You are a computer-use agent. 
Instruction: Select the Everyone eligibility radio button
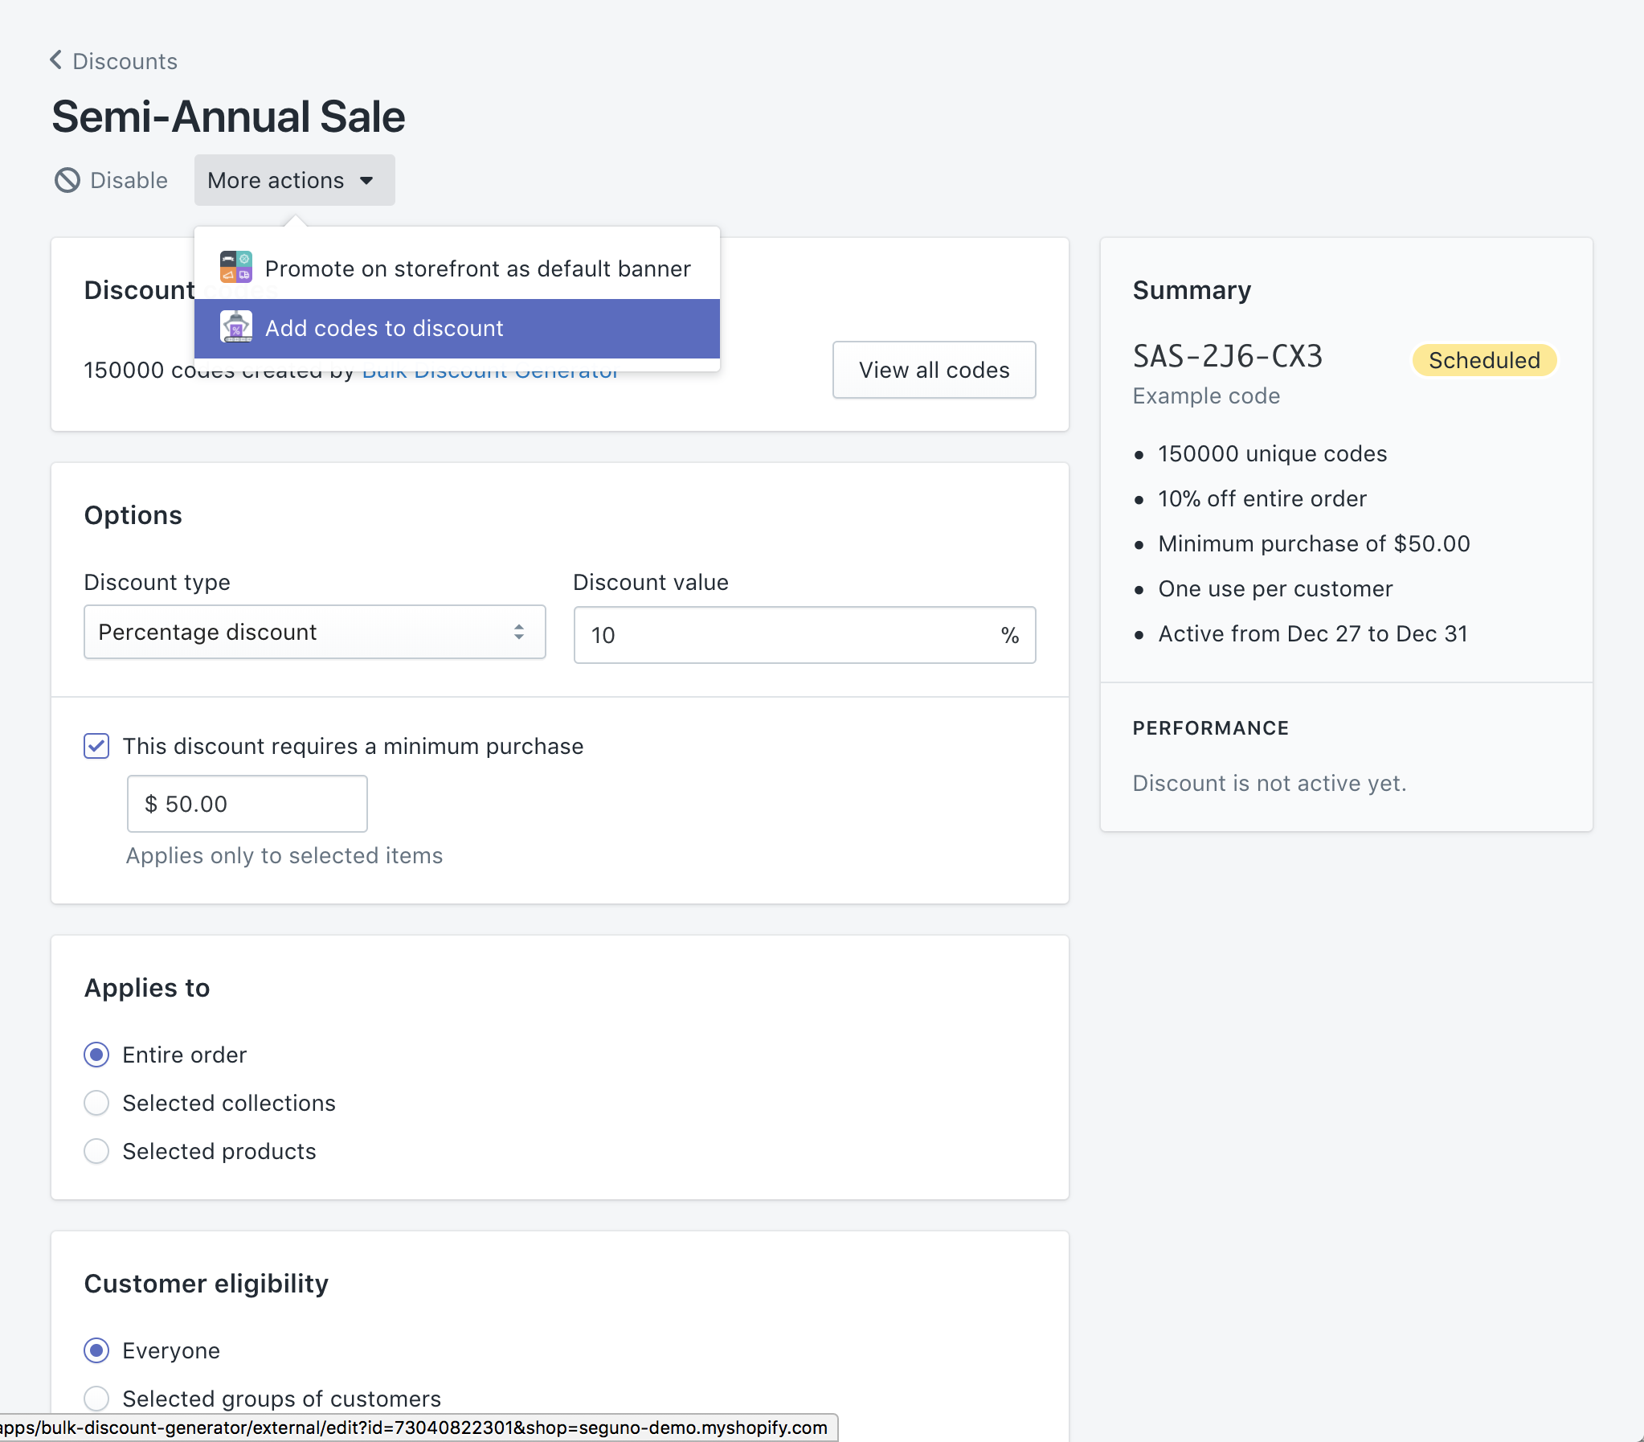96,1350
